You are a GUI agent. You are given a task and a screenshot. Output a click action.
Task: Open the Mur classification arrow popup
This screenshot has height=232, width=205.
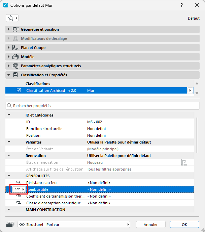pyautogui.click(x=190, y=90)
